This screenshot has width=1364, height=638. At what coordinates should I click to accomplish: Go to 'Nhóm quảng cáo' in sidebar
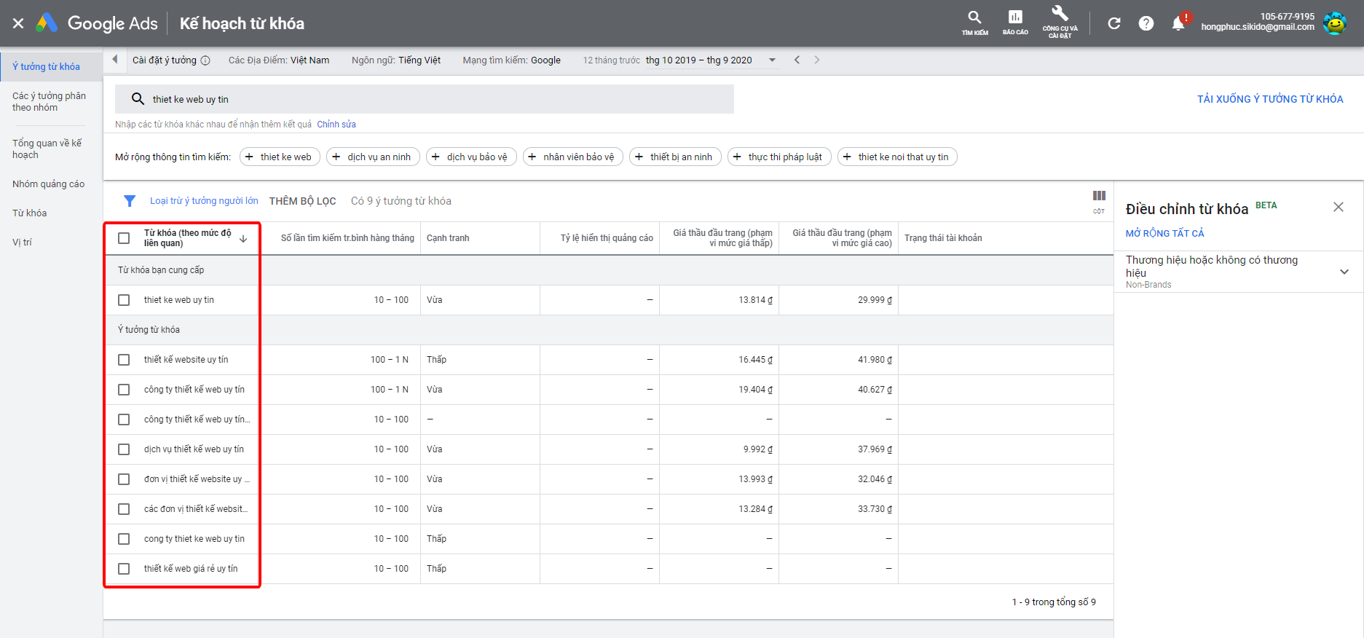pos(48,184)
